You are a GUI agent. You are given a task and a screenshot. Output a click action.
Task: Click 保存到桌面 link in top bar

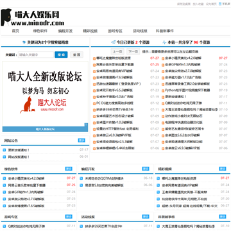coord(184,4)
